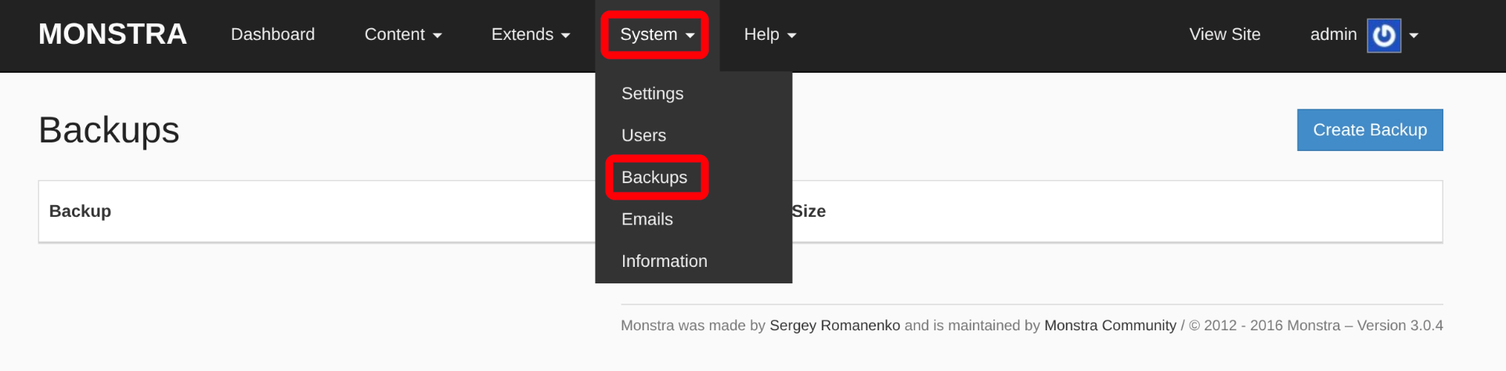The width and height of the screenshot is (1506, 371).
Task: Follow the Sergey Romanenko footer link
Action: [x=834, y=326]
